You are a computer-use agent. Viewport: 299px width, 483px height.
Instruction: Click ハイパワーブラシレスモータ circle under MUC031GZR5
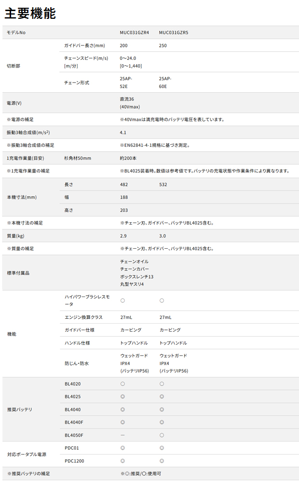tap(162, 300)
